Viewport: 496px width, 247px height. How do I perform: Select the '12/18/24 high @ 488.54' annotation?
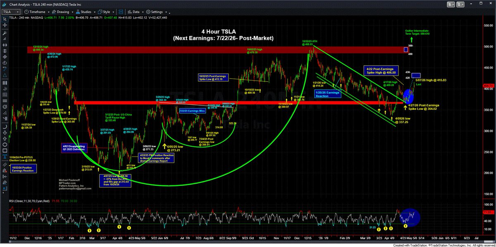click(x=41, y=48)
